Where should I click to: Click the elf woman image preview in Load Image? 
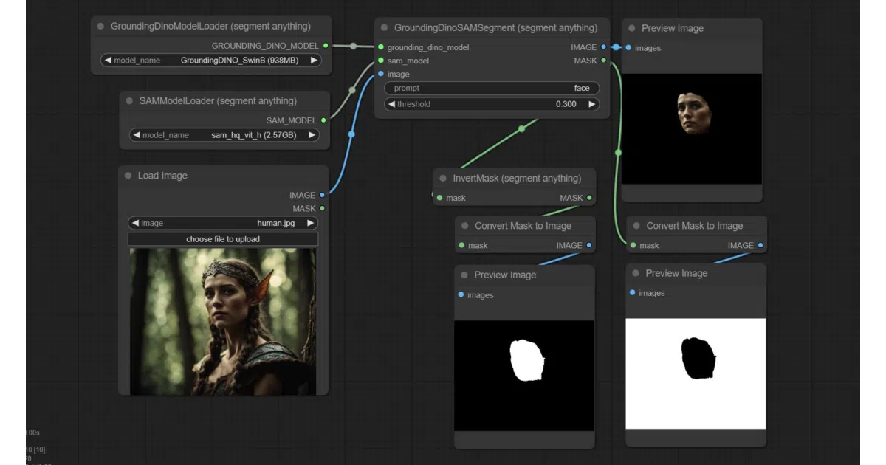pos(223,321)
